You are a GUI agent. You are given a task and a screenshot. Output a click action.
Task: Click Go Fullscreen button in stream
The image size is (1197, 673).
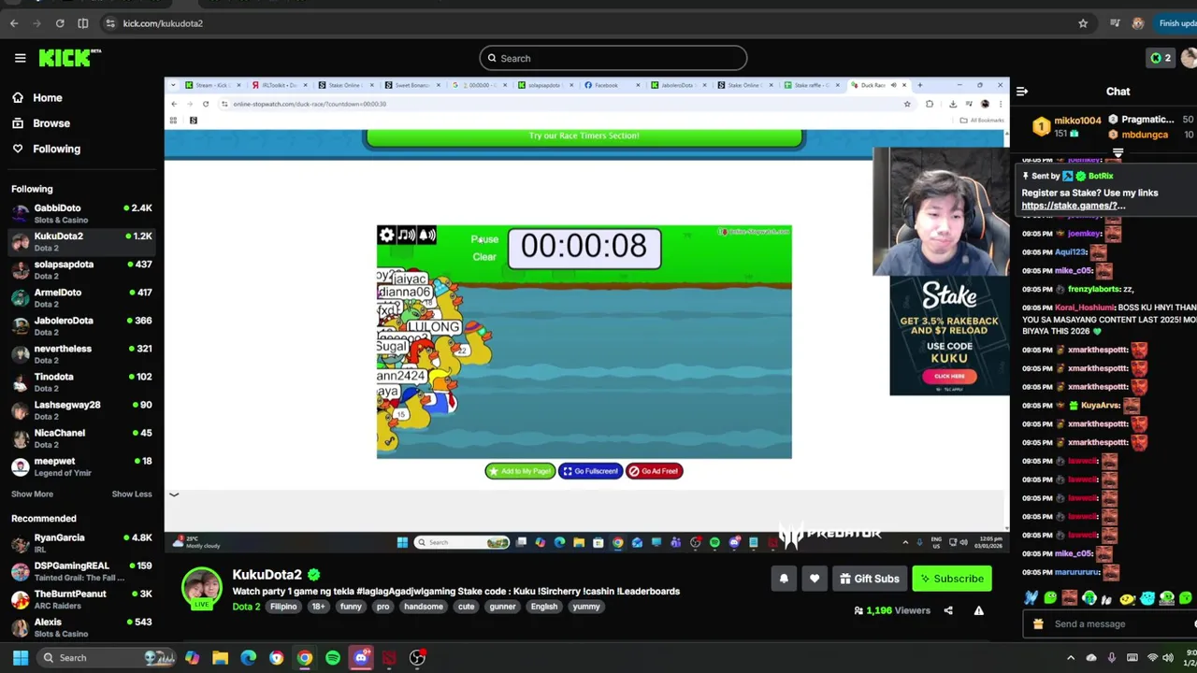(590, 471)
